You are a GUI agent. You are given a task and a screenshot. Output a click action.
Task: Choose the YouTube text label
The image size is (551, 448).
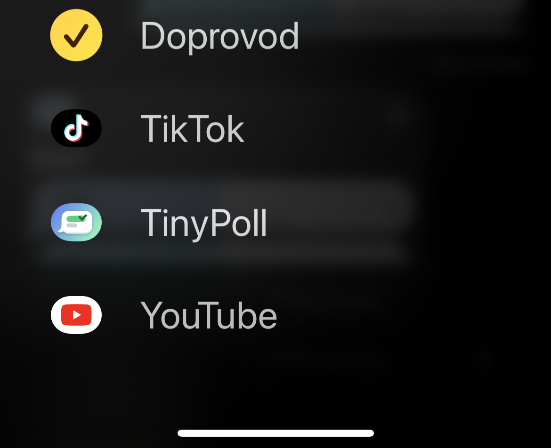click(x=209, y=316)
